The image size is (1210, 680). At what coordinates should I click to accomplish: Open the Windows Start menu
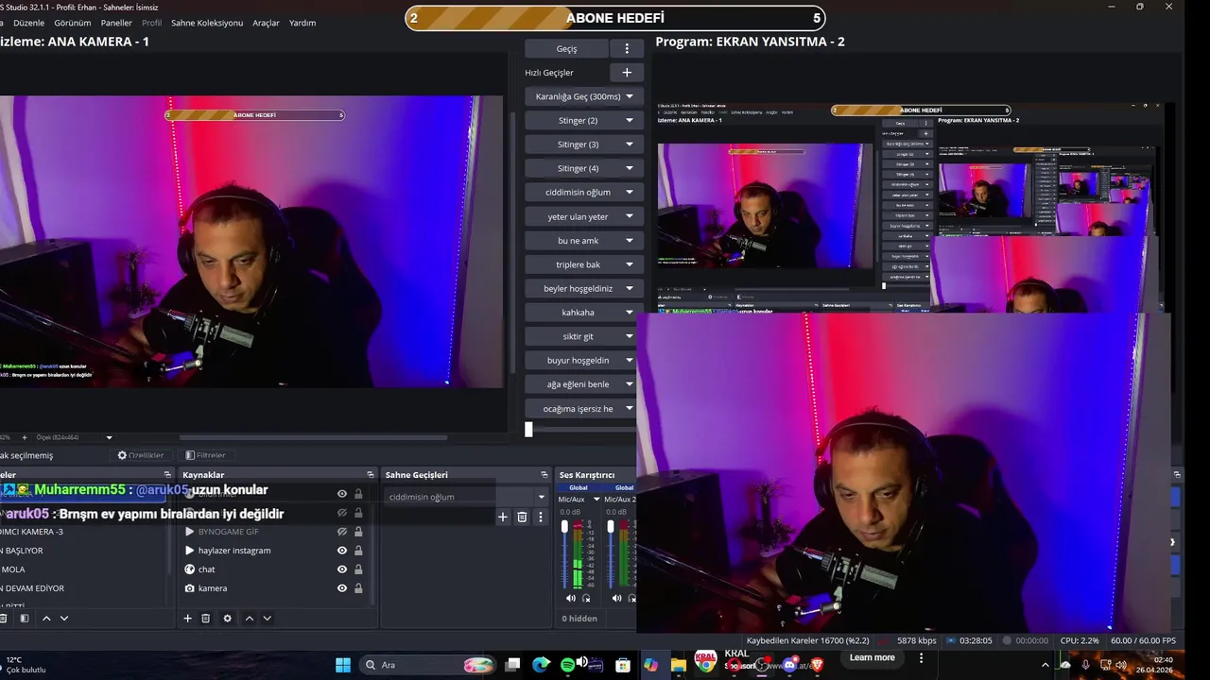[x=343, y=665]
